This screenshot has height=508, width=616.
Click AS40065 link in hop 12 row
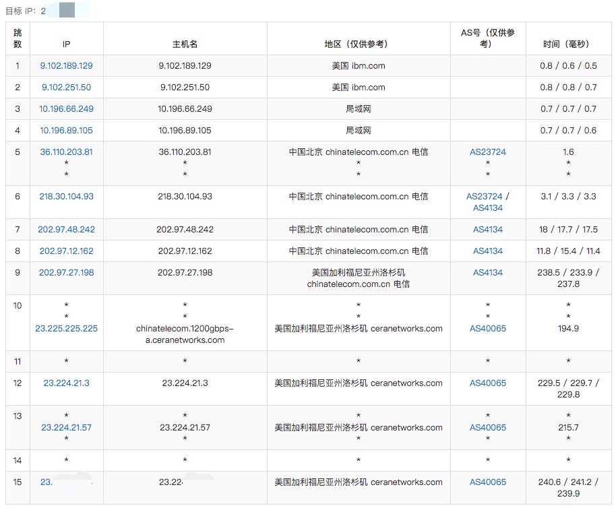[x=487, y=383]
